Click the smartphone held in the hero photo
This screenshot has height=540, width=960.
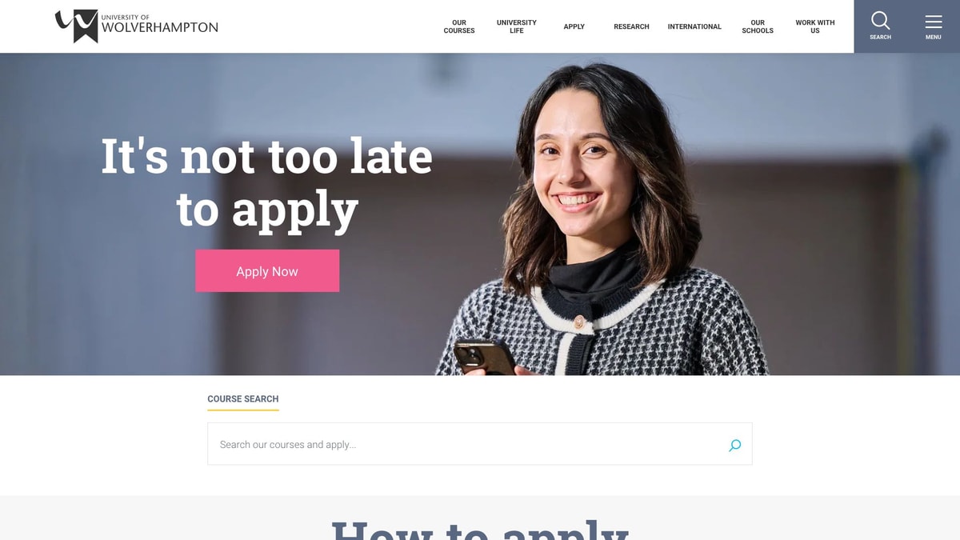pyautogui.click(x=485, y=356)
